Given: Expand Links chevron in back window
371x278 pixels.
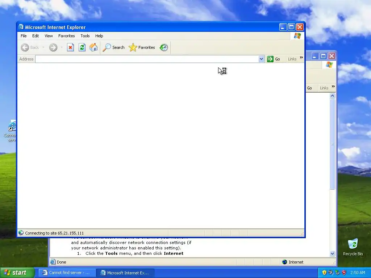Looking at the screenshot, I should (333, 87).
